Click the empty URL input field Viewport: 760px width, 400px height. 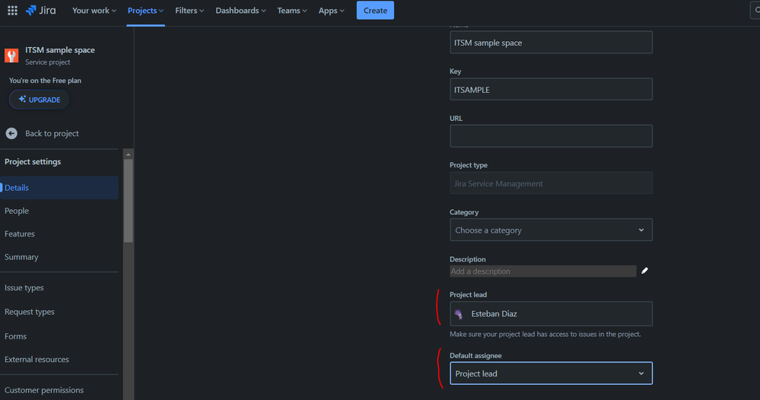(x=551, y=136)
